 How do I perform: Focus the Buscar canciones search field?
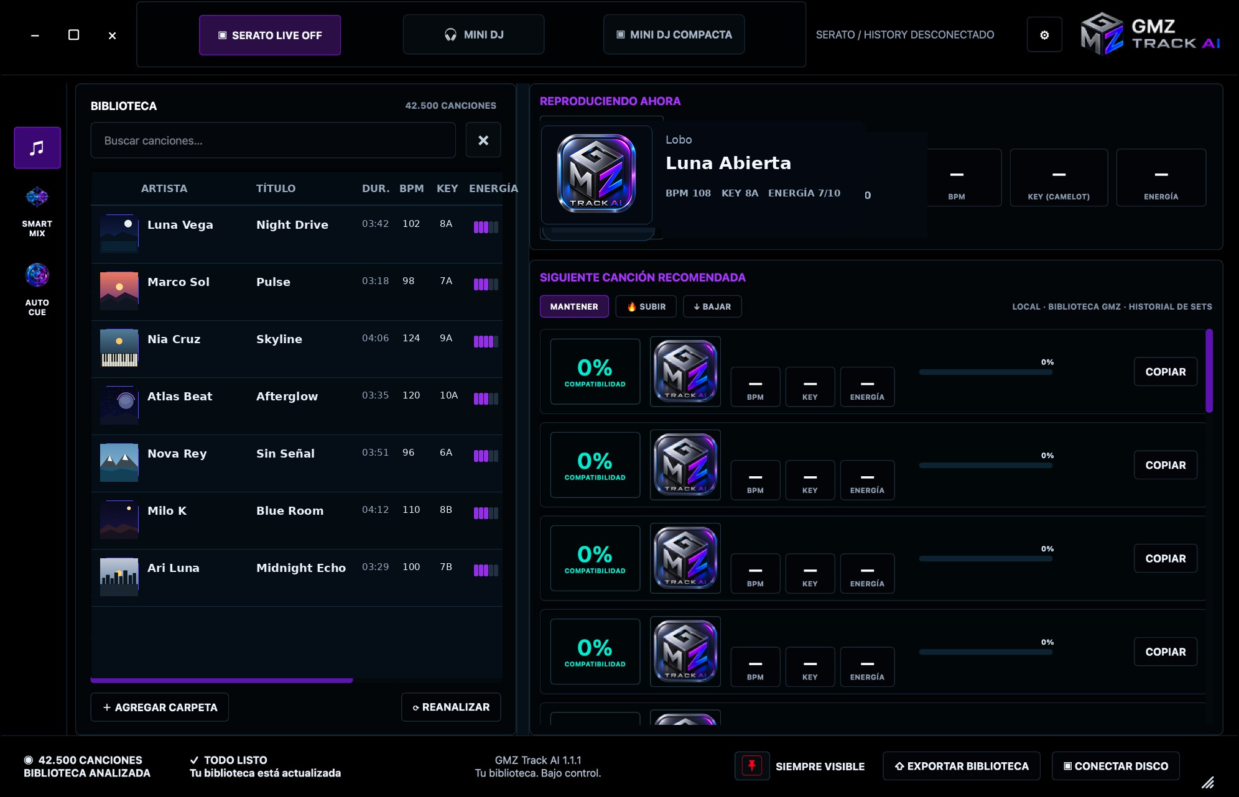click(x=273, y=141)
